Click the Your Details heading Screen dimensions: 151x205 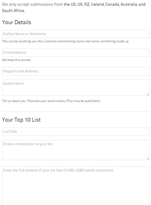(x=17, y=22)
